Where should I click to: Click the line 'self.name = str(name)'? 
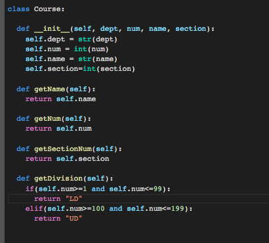point(72,59)
